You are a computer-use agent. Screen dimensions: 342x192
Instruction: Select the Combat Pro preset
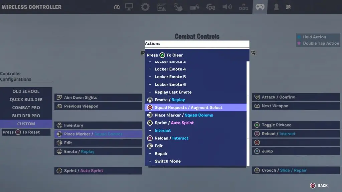tap(26, 108)
